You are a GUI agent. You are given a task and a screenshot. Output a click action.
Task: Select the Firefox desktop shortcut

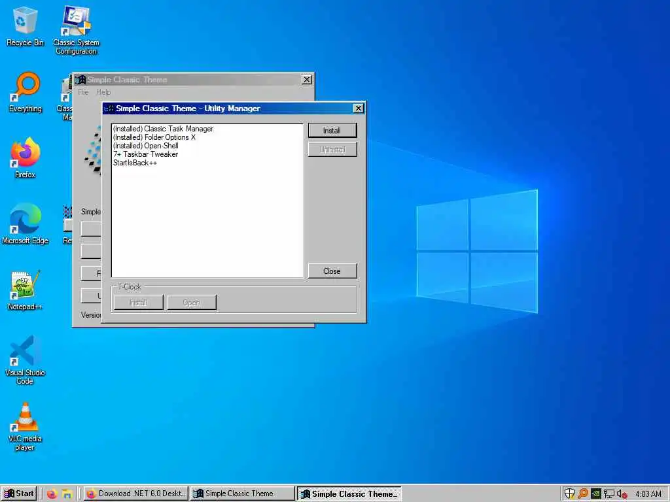click(x=26, y=158)
